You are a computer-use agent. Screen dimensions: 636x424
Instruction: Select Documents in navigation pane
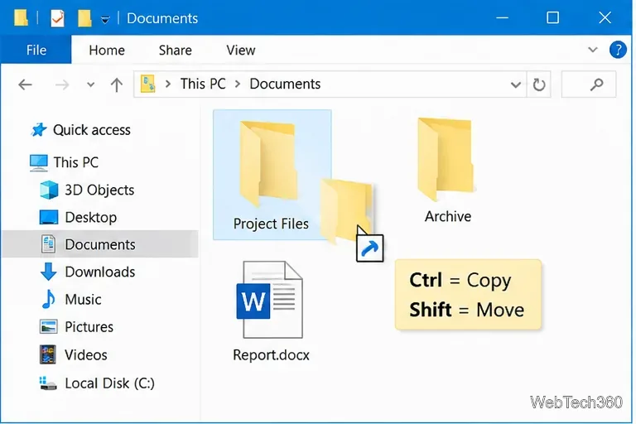click(99, 244)
